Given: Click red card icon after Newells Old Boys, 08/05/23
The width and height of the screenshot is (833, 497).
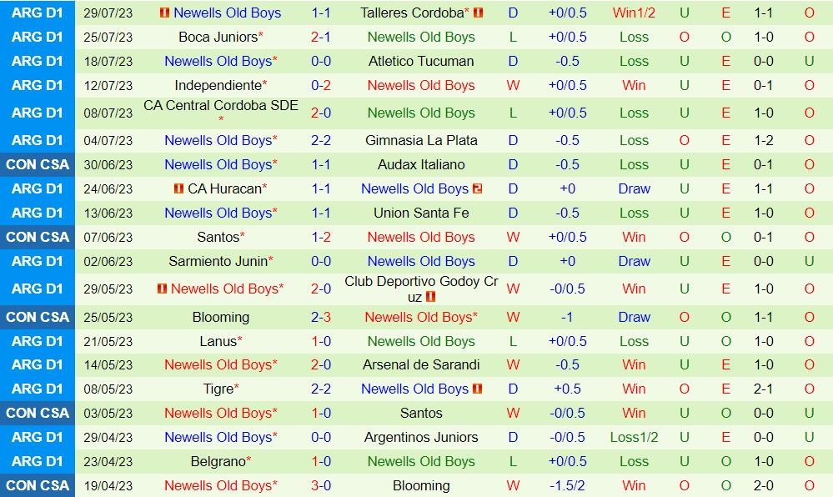Looking at the screenshot, I should click(x=478, y=389).
